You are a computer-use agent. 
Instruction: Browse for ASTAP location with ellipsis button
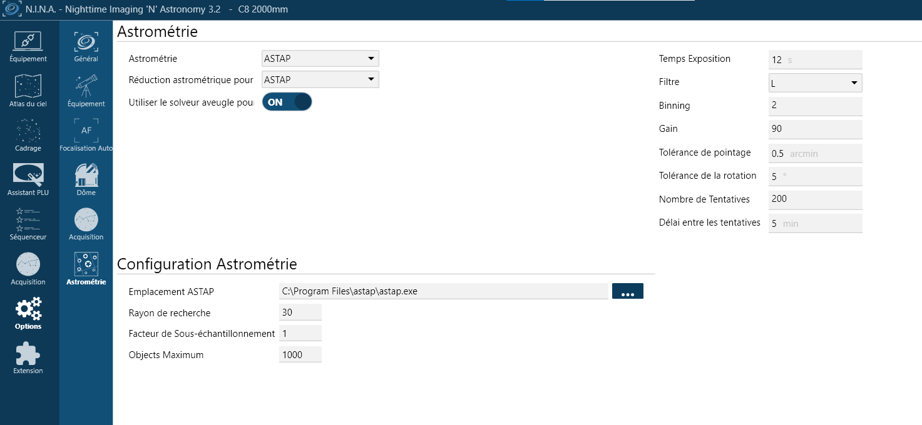click(628, 291)
